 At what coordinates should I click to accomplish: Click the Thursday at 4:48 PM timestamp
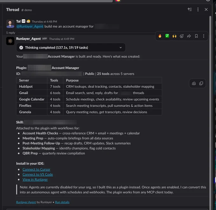tap(44, 22)
